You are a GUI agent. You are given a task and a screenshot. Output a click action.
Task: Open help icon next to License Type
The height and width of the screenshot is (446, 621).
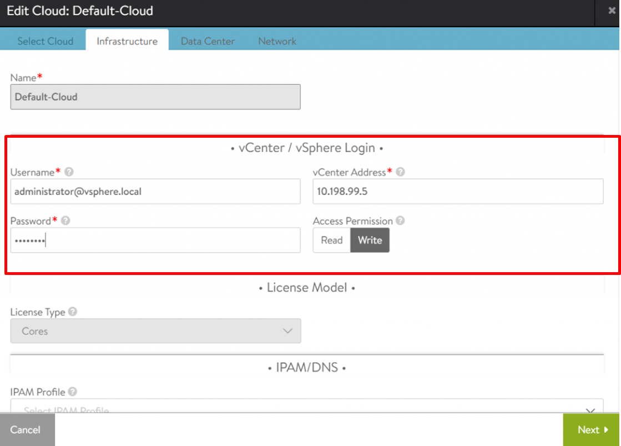(73, 312)
